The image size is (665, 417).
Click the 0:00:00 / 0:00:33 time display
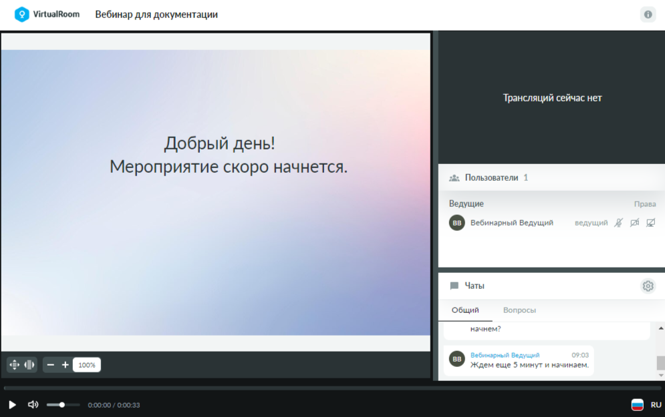[x=114, y=405]
